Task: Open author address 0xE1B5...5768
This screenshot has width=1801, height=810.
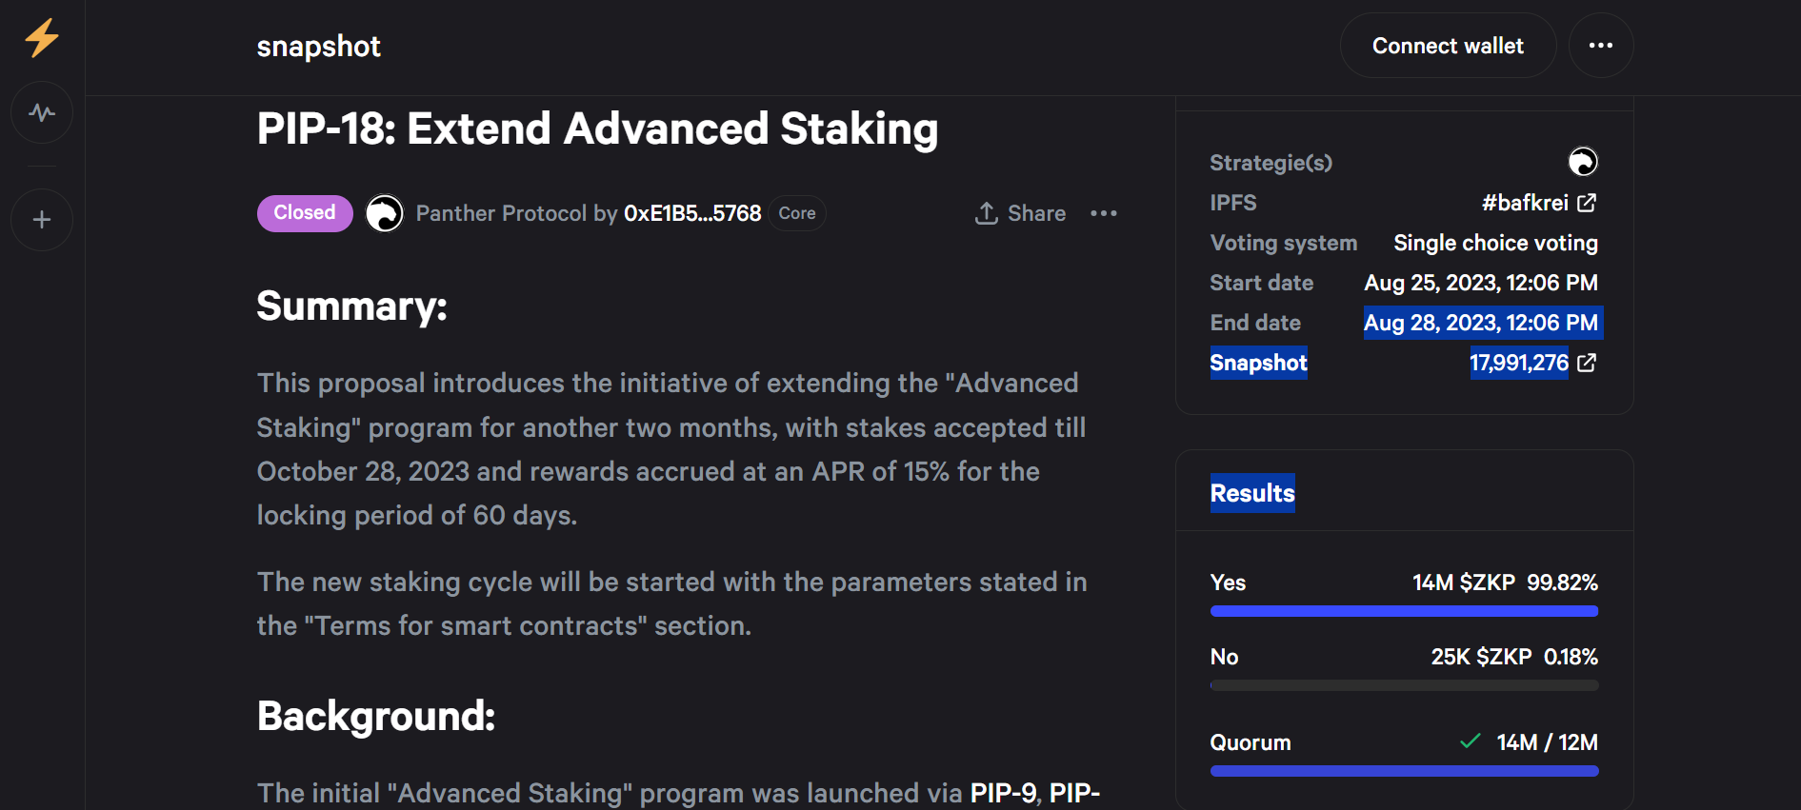Action: tap(692, 213)
